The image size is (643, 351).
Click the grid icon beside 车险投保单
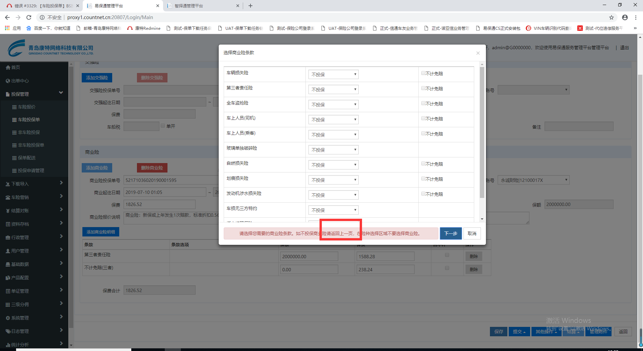point(14,120)
